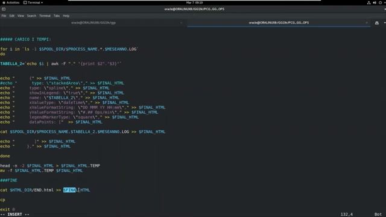This screenshot has width=386, height=217.
Task: Click the echo line with showInLegend
Action: click(62, 93)
